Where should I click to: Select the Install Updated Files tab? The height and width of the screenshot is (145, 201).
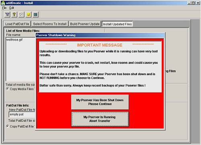point(117,24)
